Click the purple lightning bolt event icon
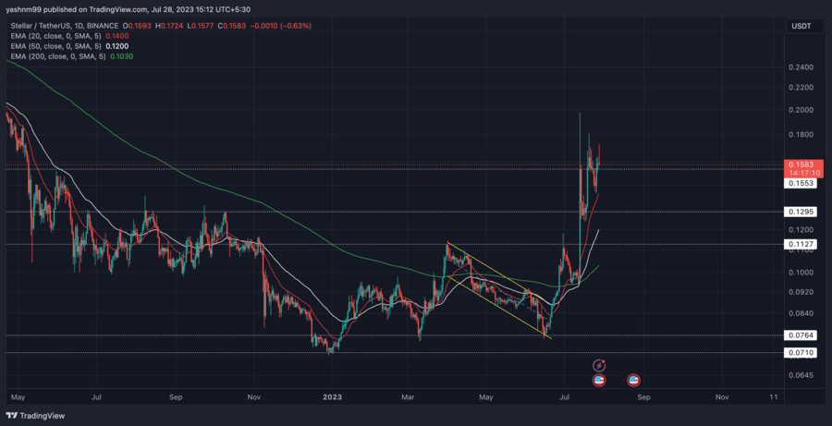Viewport: 832px width, 426px height. tap(599, 365)
